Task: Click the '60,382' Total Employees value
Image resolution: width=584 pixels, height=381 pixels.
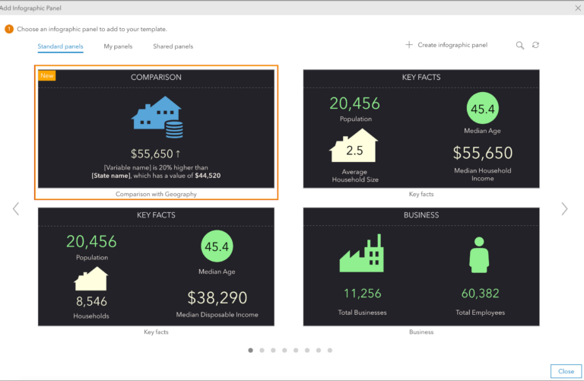Action: 480,294
